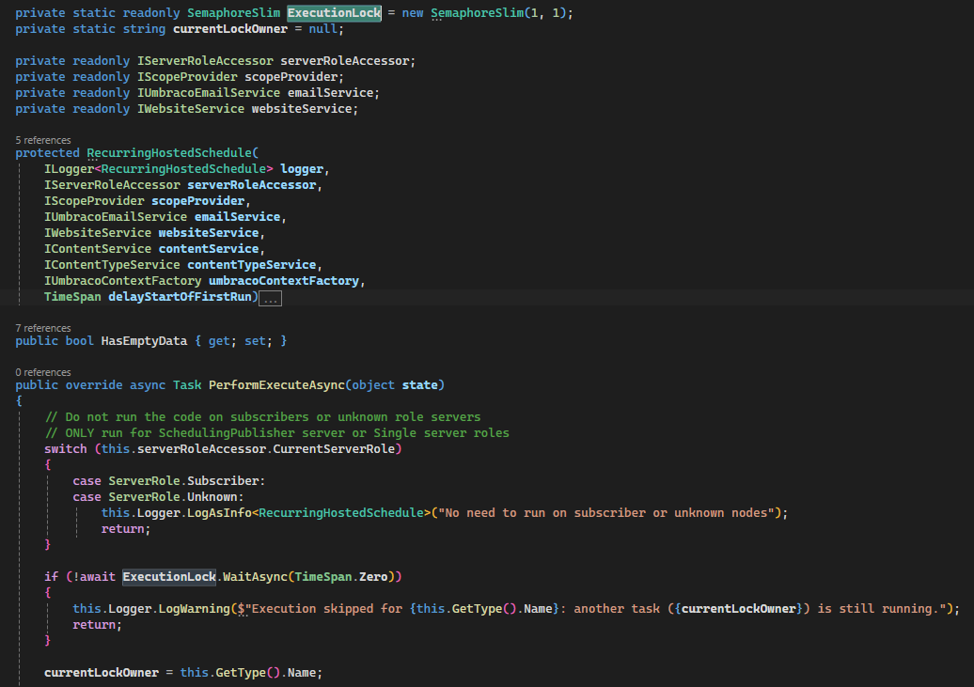Click the delayStartOfFirstRun parameter

click(x=180, y=297)
